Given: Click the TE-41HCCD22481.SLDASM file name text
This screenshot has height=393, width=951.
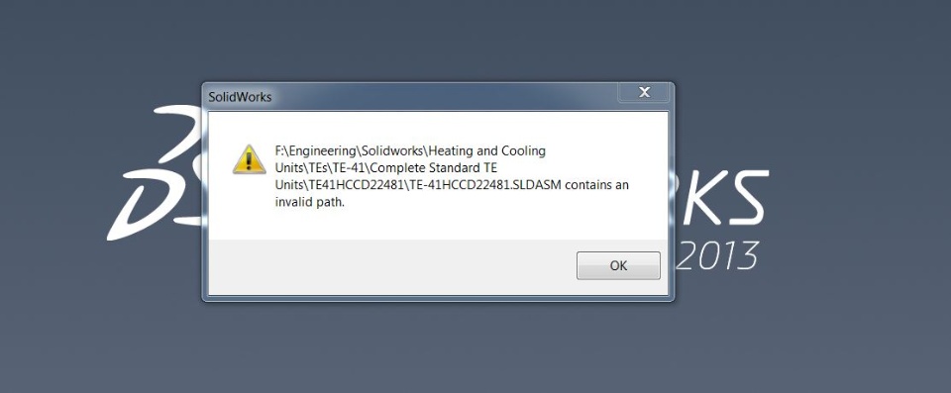Looking at the screenshot, I should point(487,185).
